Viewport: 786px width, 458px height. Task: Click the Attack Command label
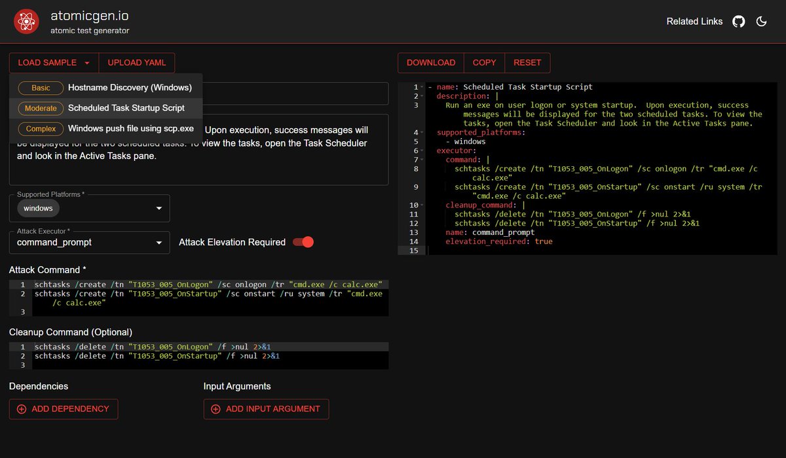coord(48,270)
